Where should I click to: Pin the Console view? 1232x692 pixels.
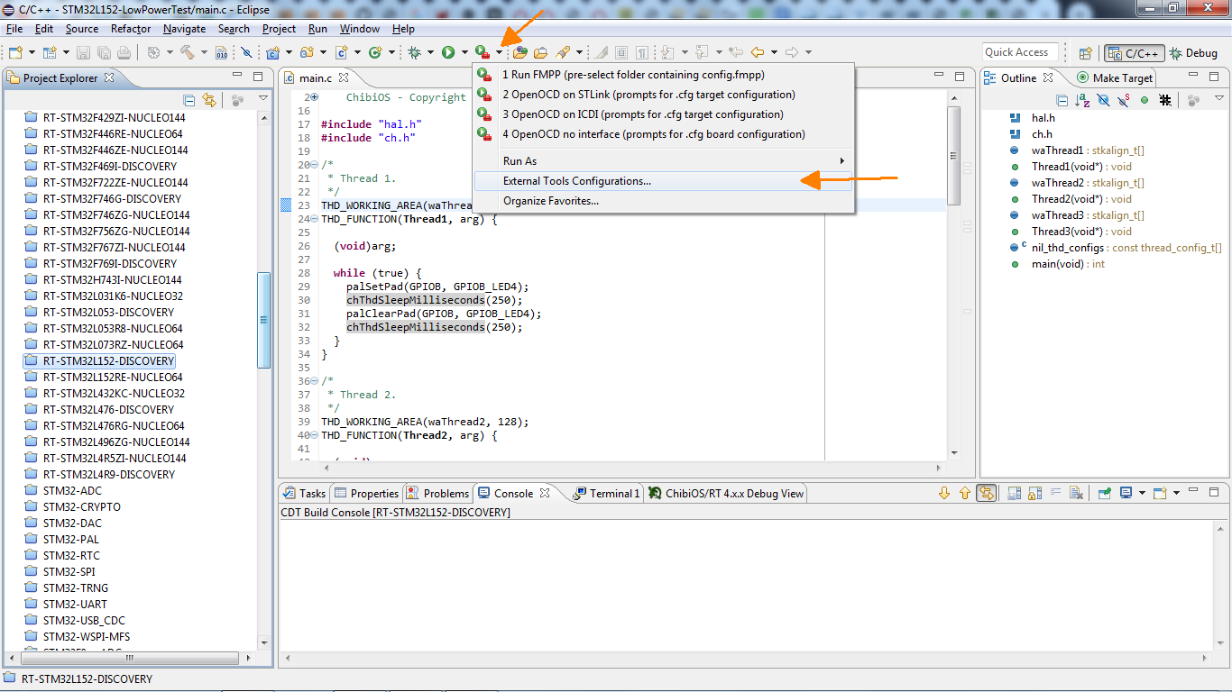click(x=1105, y=493)
